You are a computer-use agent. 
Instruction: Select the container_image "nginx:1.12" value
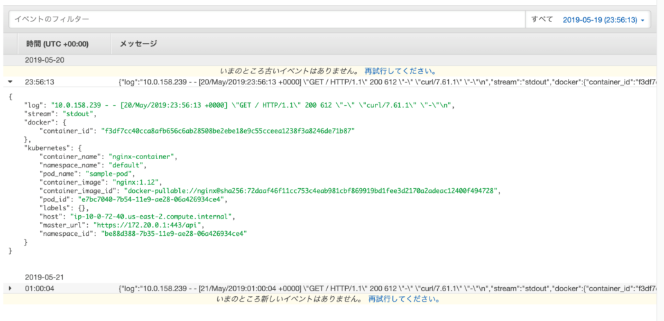(x=137, y=182)
